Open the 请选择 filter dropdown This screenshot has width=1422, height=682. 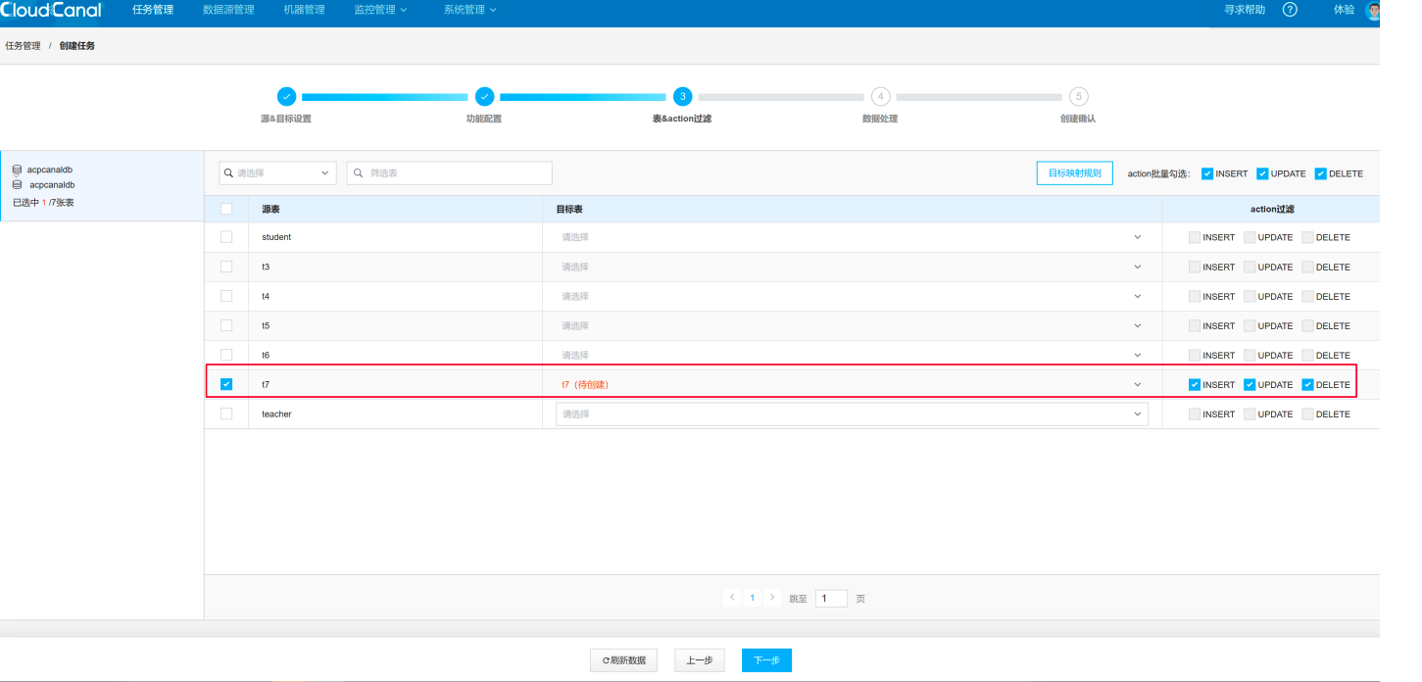pyautogui.click(x=277, y=172)
